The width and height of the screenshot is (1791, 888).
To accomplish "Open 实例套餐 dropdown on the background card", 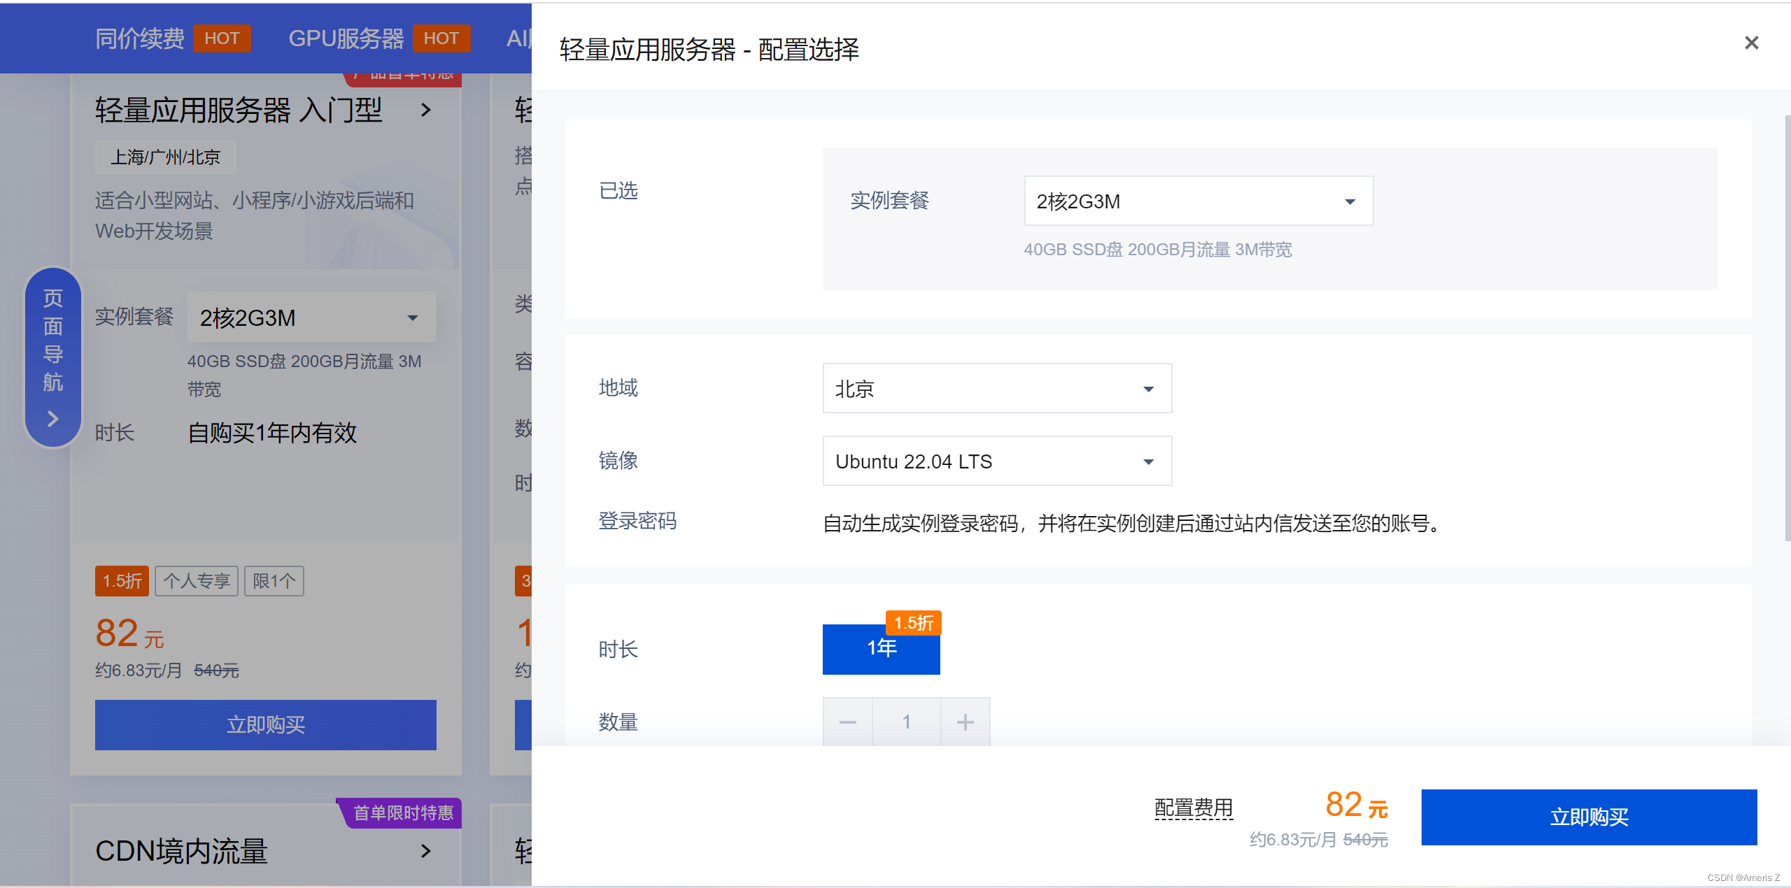I will 311,317.
